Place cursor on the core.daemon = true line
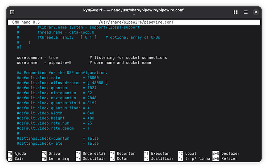 pos(37,57)
